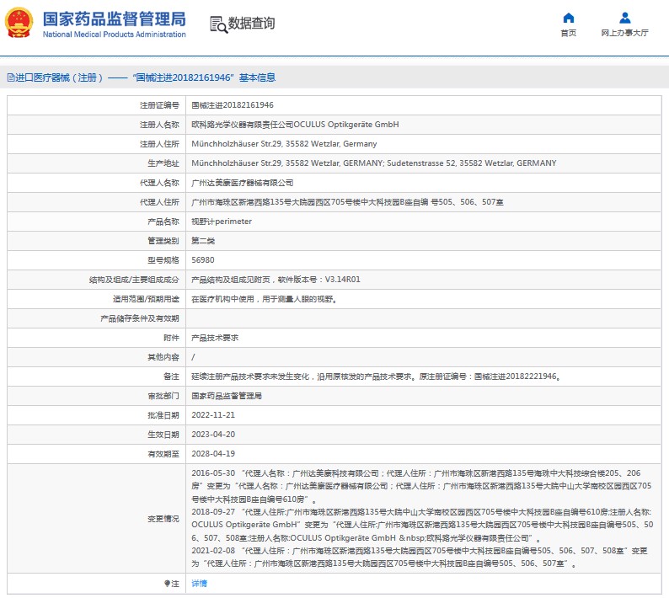Open the 首页 home icon
669x598 pixels.
coord(568,18)
